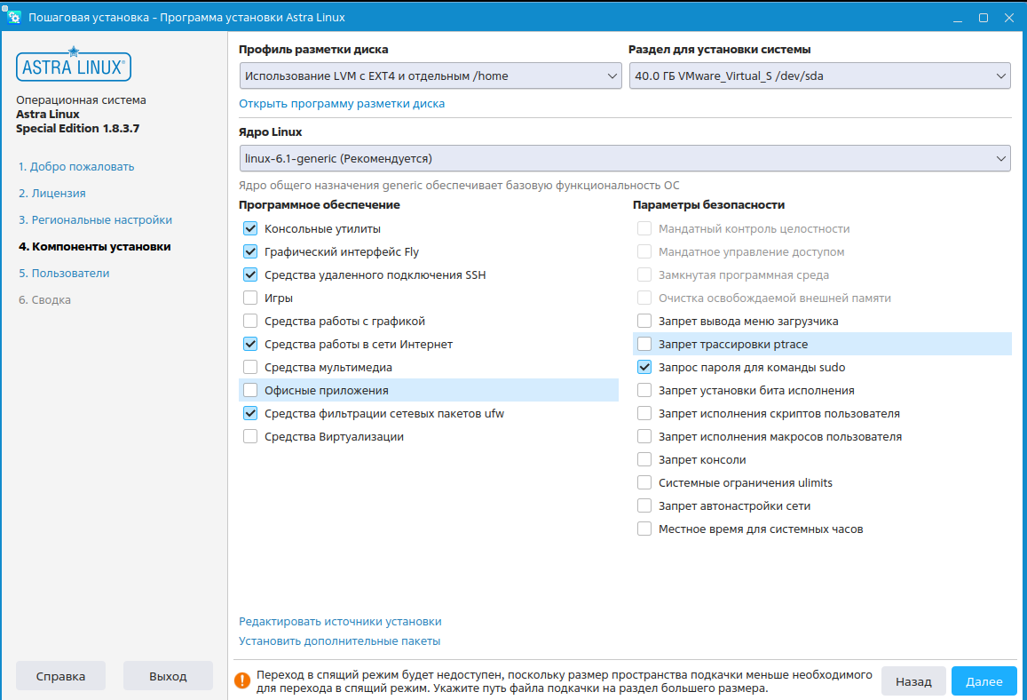Image resolution: width=1027 pixels, height=700 pixels.
Task: Click the Special Edition 1.8.3.7 version text
Action: (77, 129)
